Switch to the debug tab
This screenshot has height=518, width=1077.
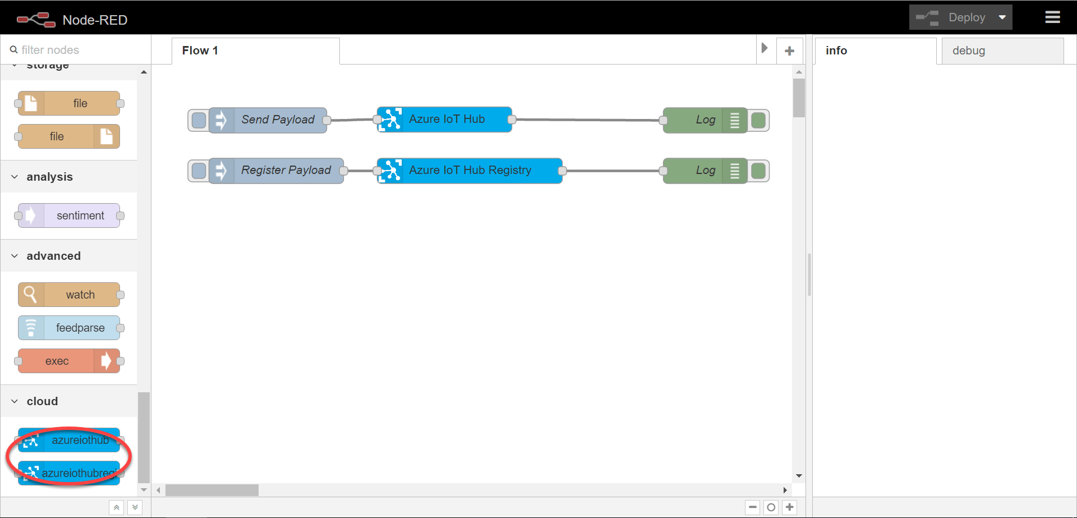[969, 51]
